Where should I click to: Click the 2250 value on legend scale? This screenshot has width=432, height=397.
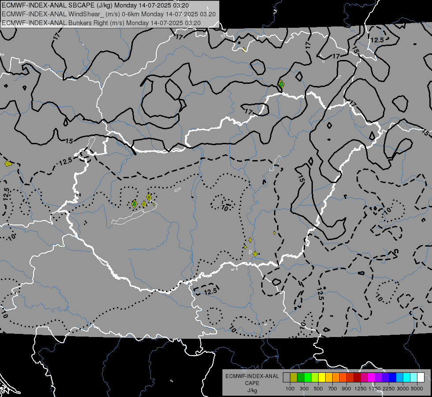point(389,389)
